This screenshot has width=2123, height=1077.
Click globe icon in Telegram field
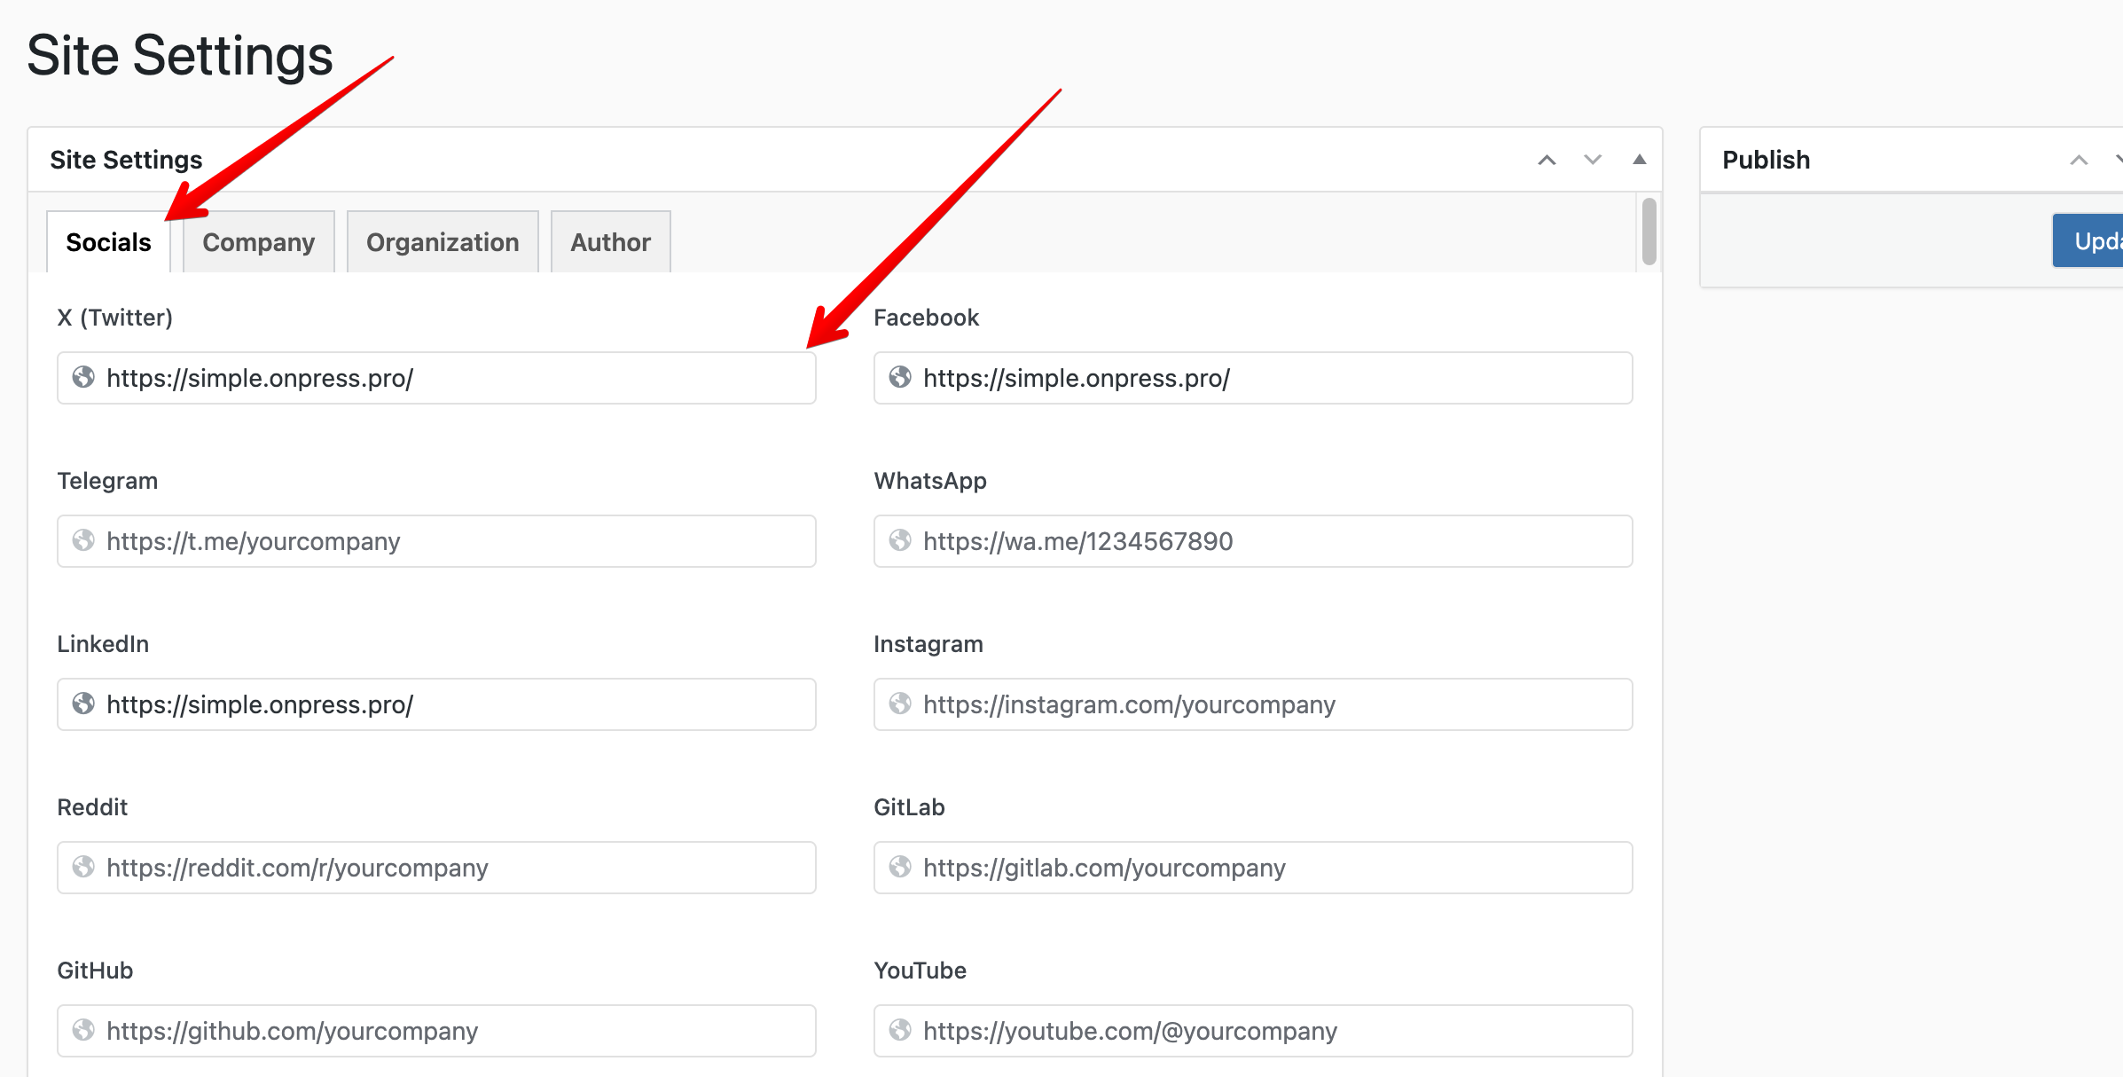83,541
